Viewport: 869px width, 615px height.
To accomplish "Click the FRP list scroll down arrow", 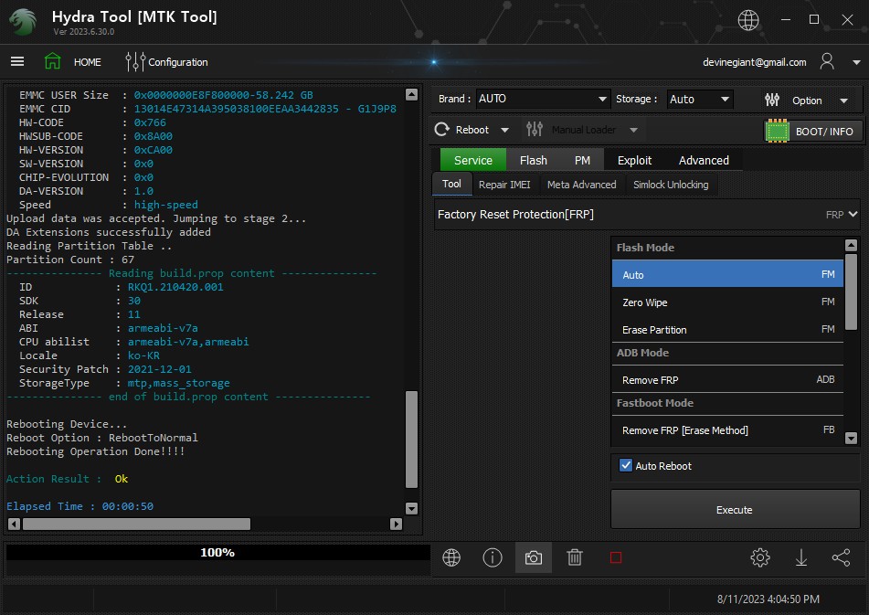I will click(x=852, y=438).
